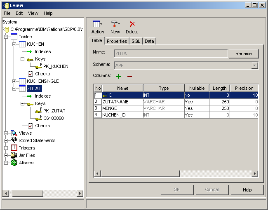Select C6103860 foreign key label
This screenshot has height=210, width=268.
pyautogui.click(x=54, y=118)
